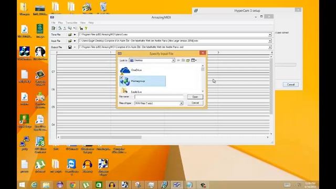
Task: Open the uTorrent desktop shortcut
Action: (x=40, y=166)
